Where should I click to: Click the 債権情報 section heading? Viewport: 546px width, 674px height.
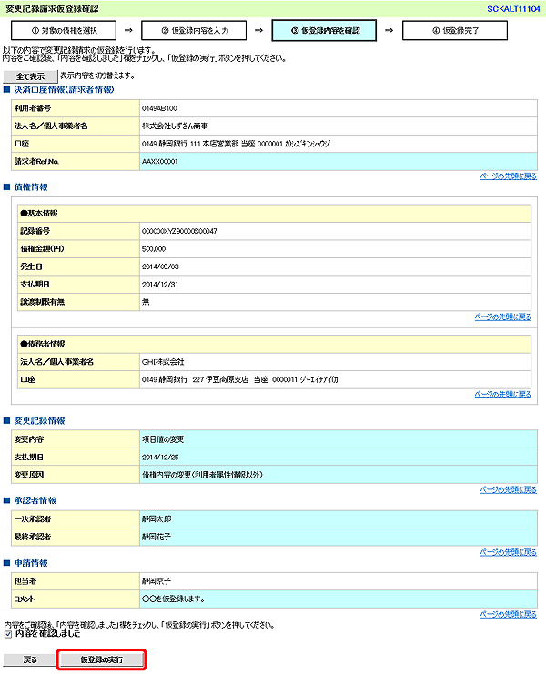click(x=31, y=187)
